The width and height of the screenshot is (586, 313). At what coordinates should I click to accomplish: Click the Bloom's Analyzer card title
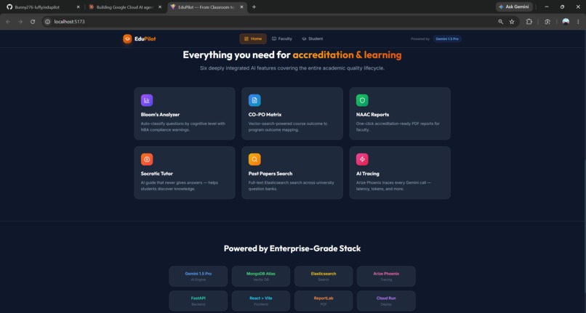click(x=161, y=115)
